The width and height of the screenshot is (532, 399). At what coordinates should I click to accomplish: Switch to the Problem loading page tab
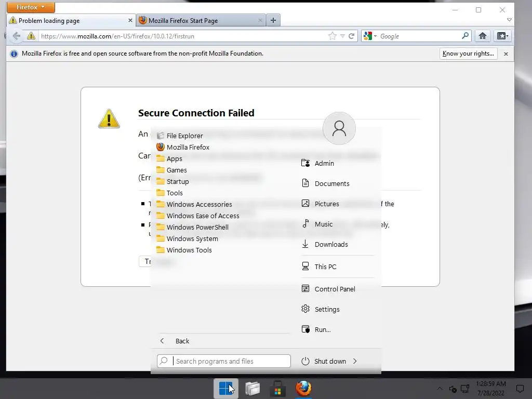pyautogui.click(x=71, y=21)
